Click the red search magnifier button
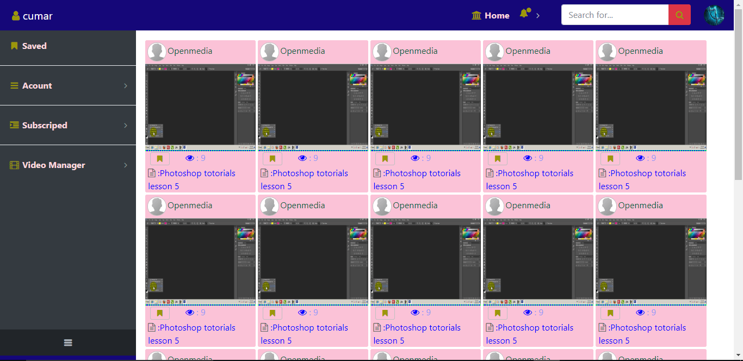Screen dimensions: 743x361 pyautogui.click(x=679, y=15)
